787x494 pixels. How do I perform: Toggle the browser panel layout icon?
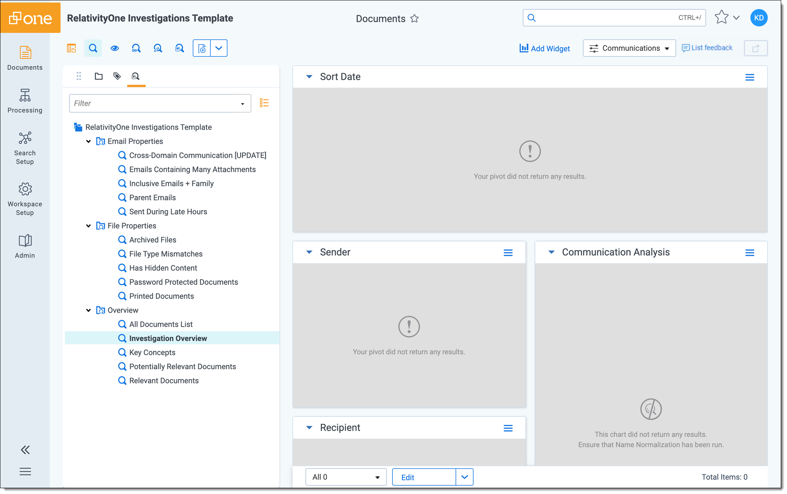pos(71,48)
